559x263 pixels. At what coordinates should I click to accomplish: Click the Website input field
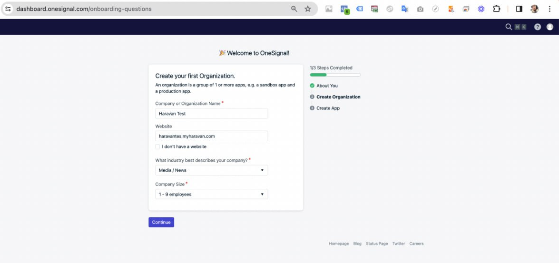point(211,136)
